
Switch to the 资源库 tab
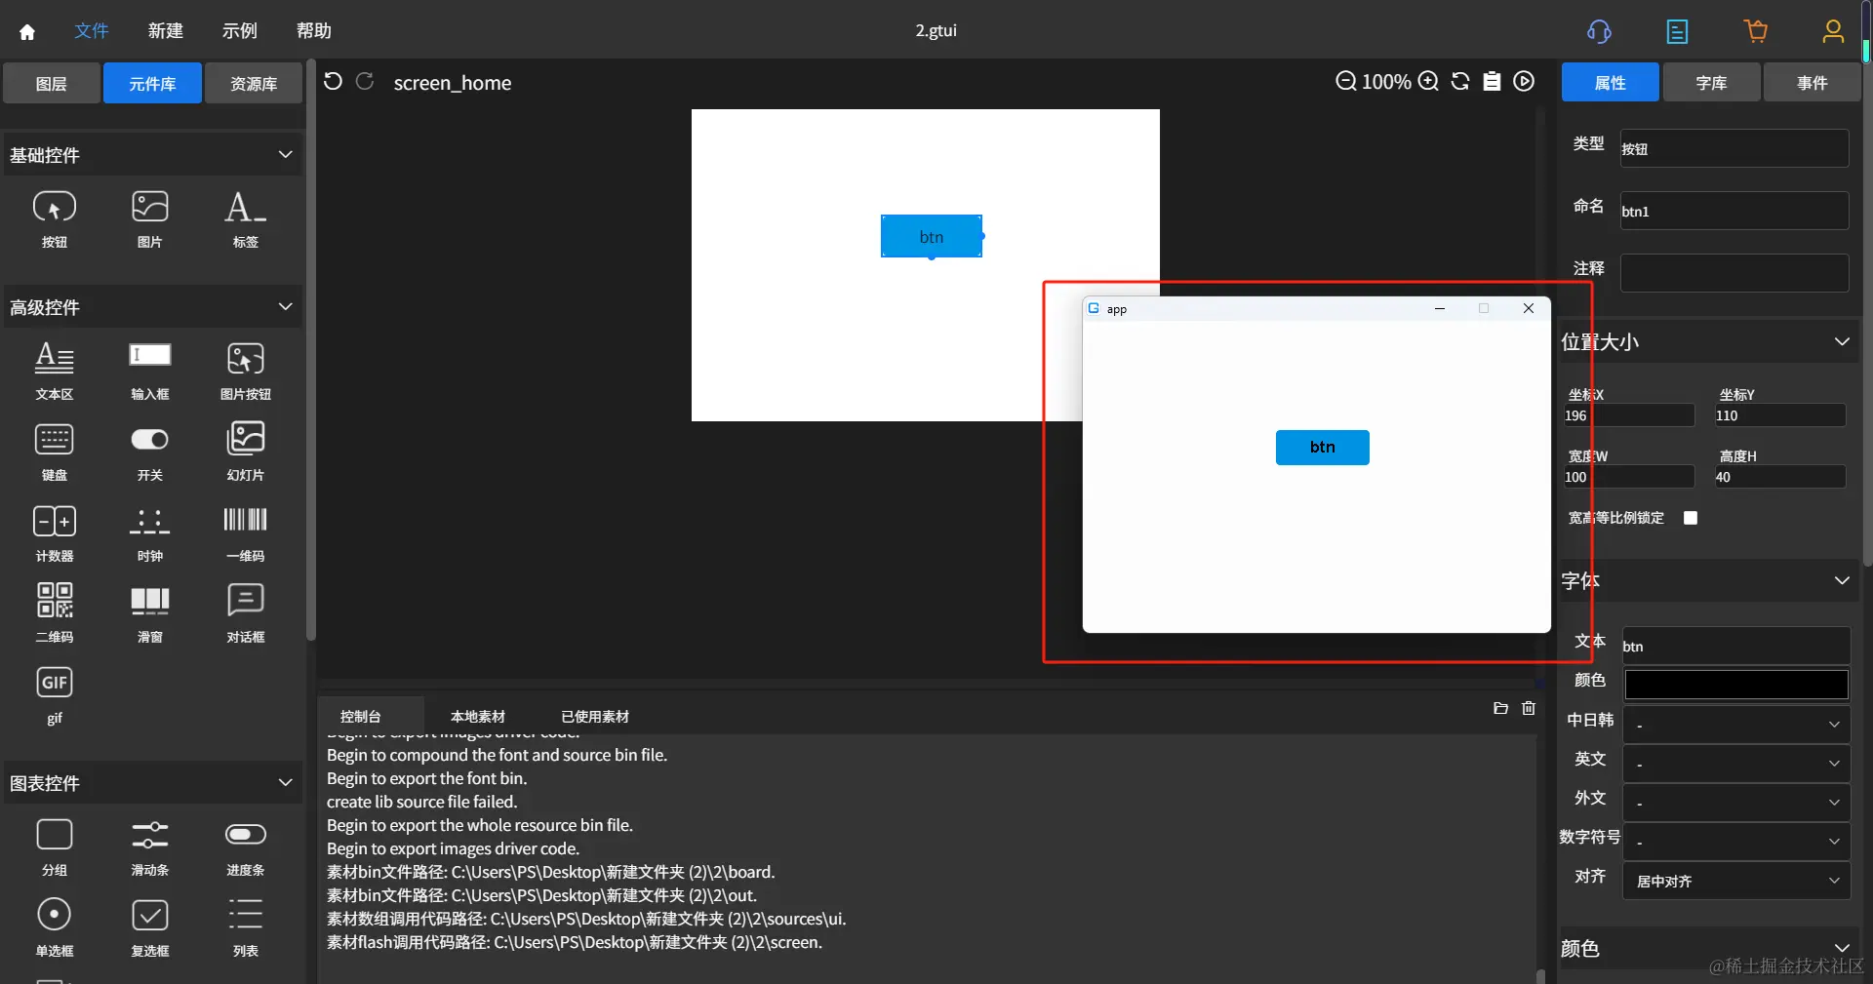[254, 83]
